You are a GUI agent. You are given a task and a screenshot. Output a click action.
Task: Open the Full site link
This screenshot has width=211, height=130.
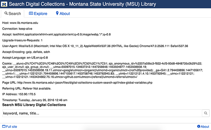tap(11, 126)
